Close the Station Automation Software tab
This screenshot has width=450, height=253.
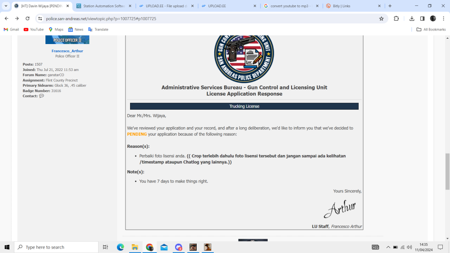[x=130, y=6]
